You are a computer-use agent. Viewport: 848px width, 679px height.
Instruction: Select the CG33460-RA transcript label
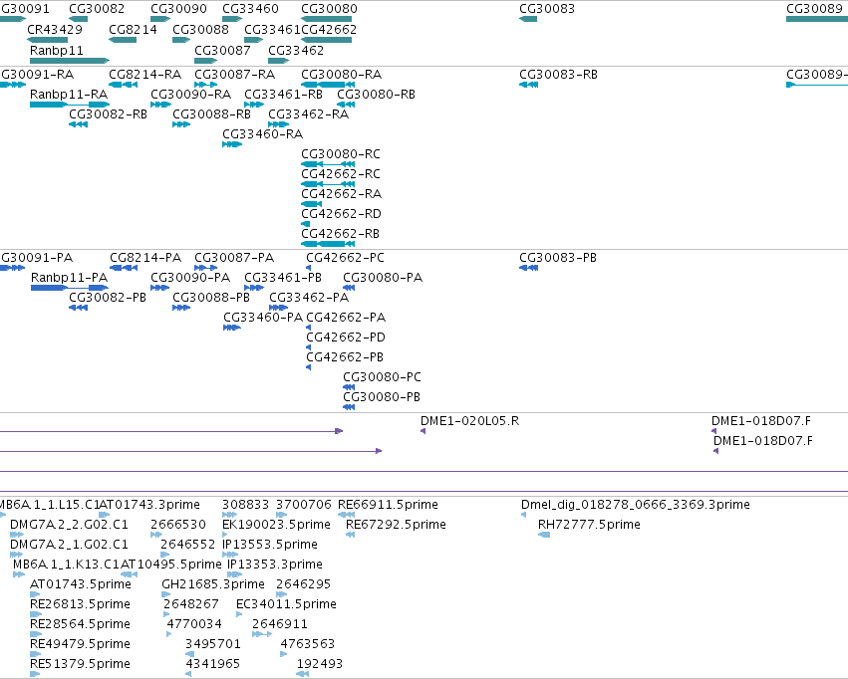262,134
